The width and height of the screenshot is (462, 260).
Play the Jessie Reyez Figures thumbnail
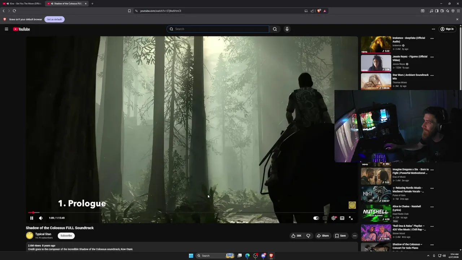pos(376,63)
